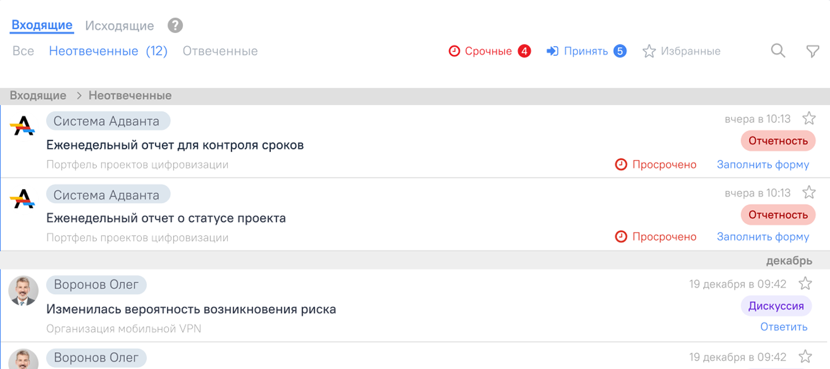
Task: Star the Еженедельный отчет о статусе проекта message
Action: click(x=809, y=193)
